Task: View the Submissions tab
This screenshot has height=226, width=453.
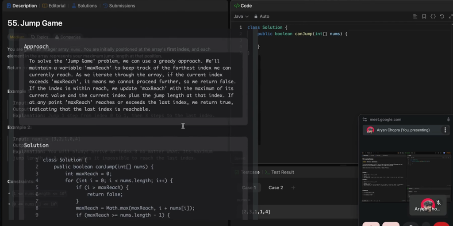Action: [119, 6]
